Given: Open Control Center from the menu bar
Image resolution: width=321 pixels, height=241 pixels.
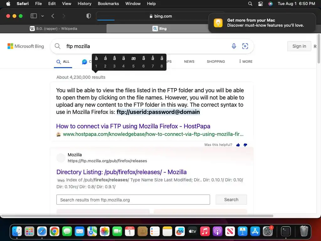Looking at the screenshot, I should pyautogui.click(x=260, y=4).
